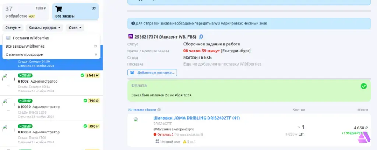Image resolution: width=377 pixels, height=150 pixels.
Task: Switch to the В обработке tab card
Action: (25, 12)
